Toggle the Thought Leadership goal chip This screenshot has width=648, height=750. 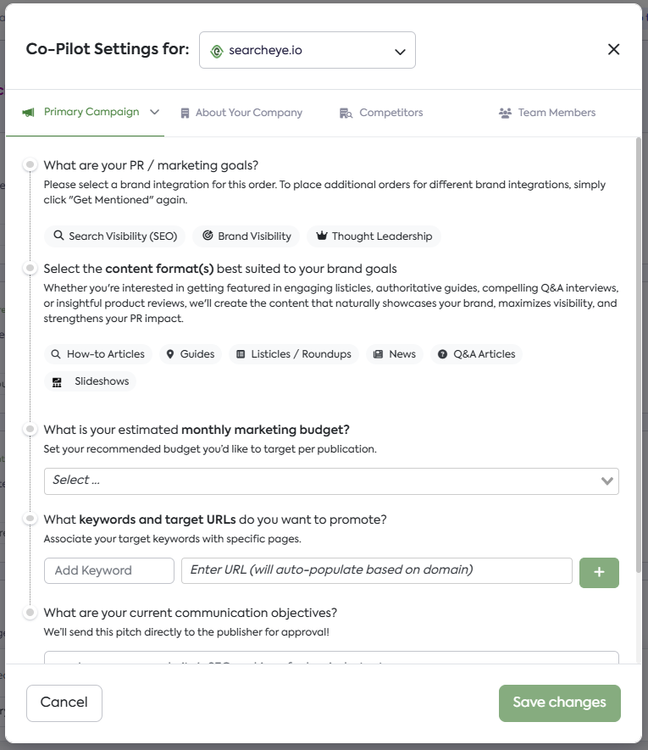374,236
